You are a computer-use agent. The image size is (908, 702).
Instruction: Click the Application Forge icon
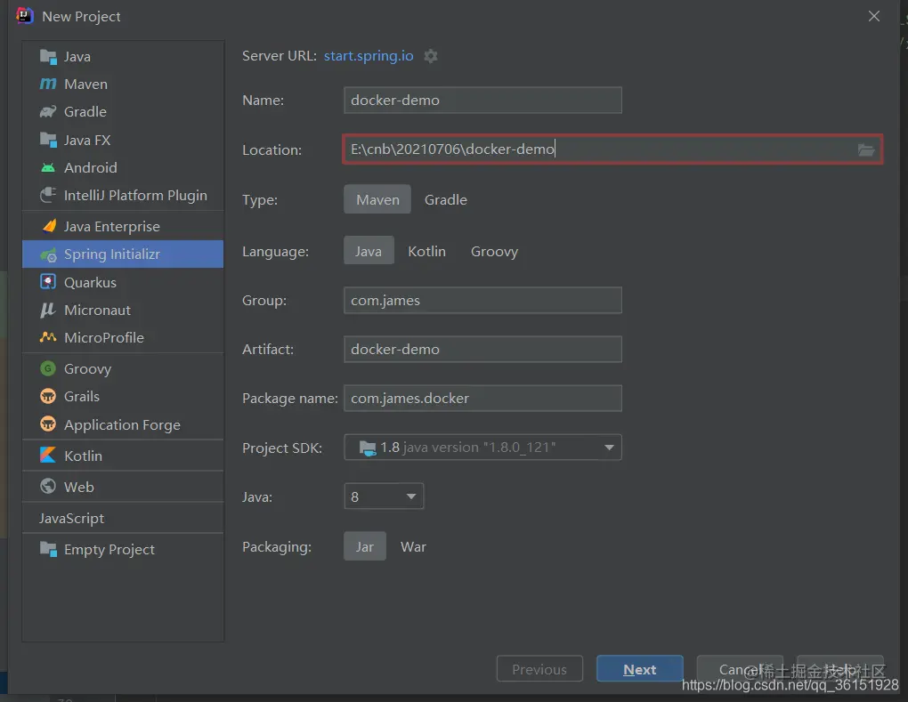[48, 424]
